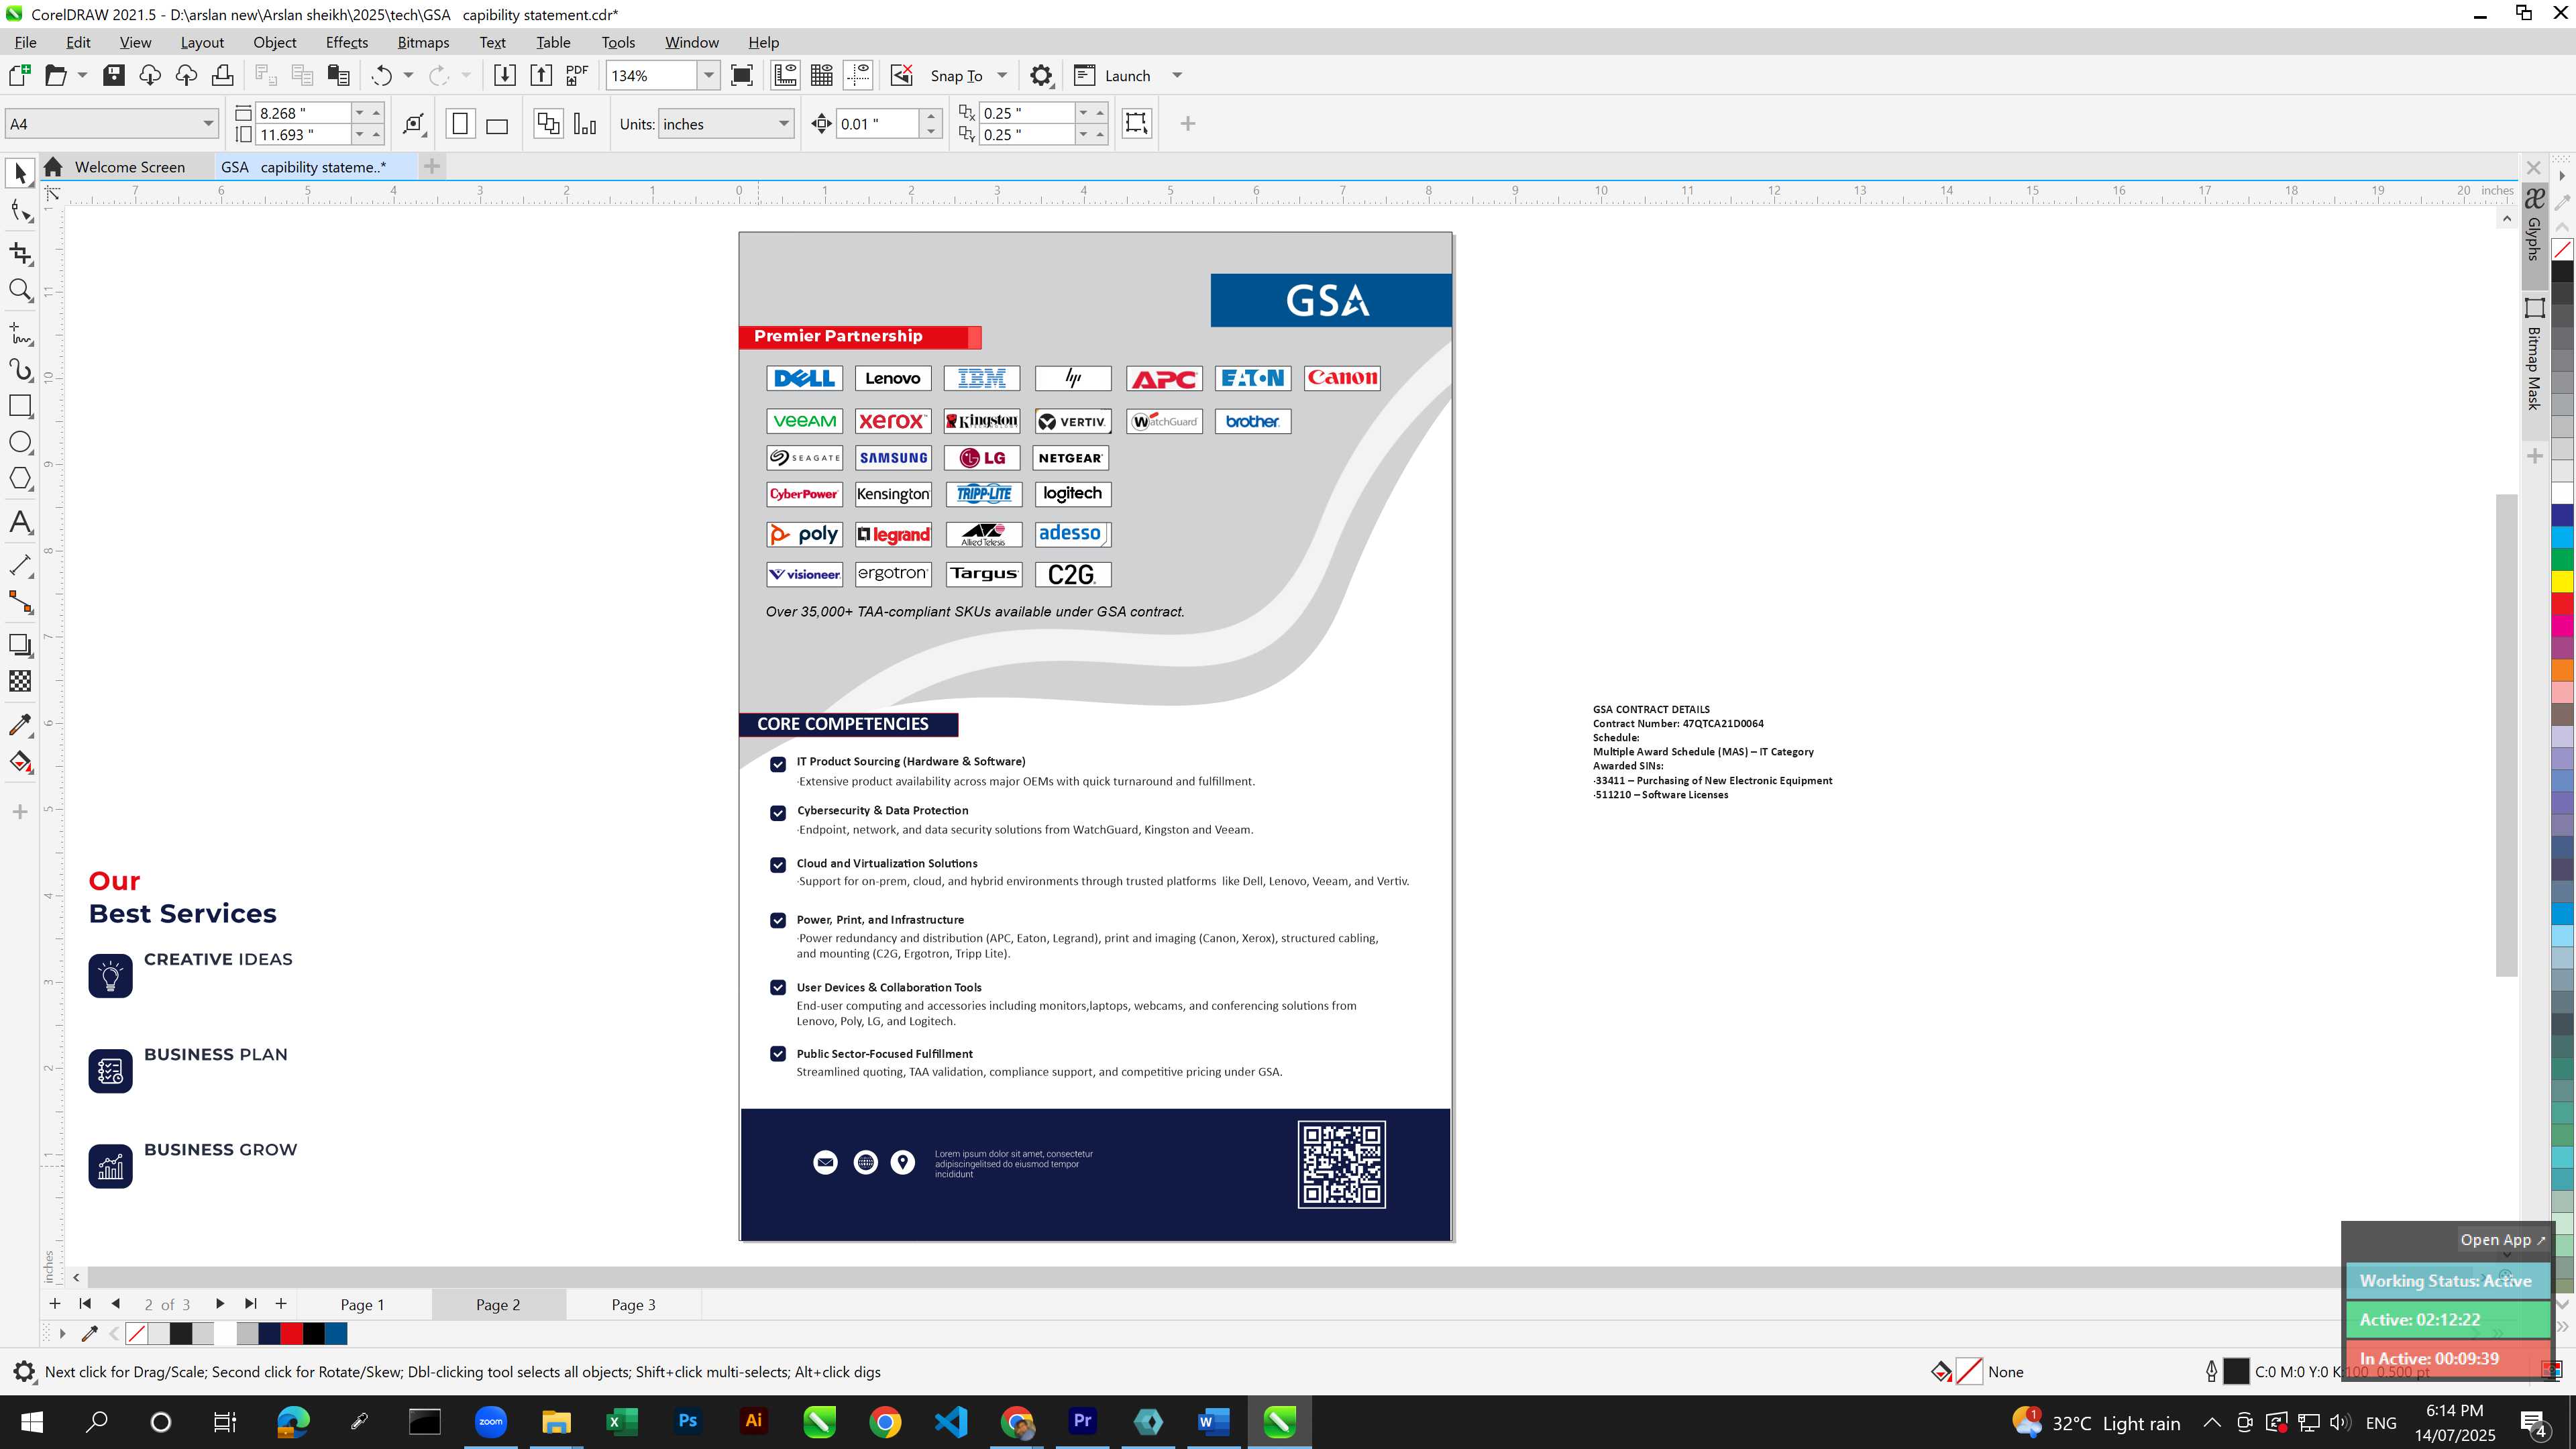The width and height of the screenshot is (2576, 1449).
Task: Select the Crop tool
Action: (x=20, y=253)
